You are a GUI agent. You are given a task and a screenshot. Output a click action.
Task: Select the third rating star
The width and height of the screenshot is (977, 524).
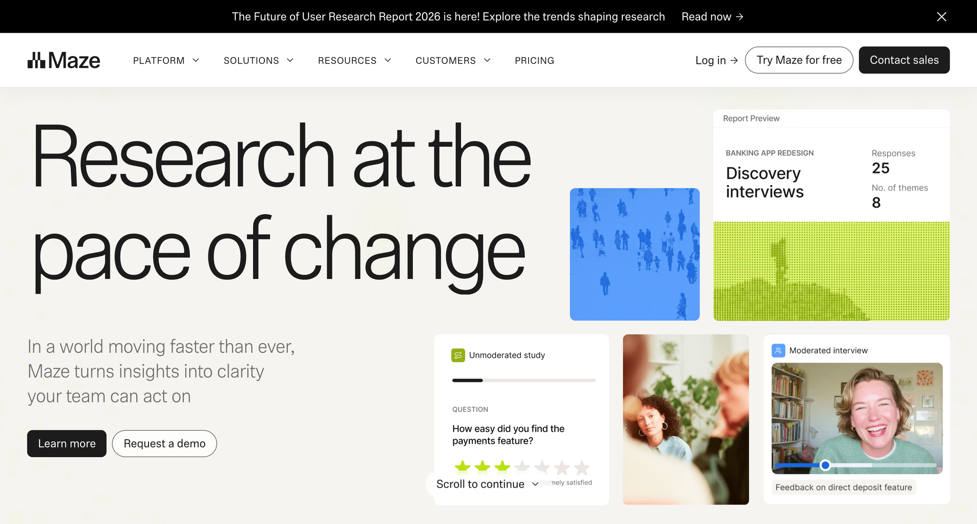tap(502, 467)
